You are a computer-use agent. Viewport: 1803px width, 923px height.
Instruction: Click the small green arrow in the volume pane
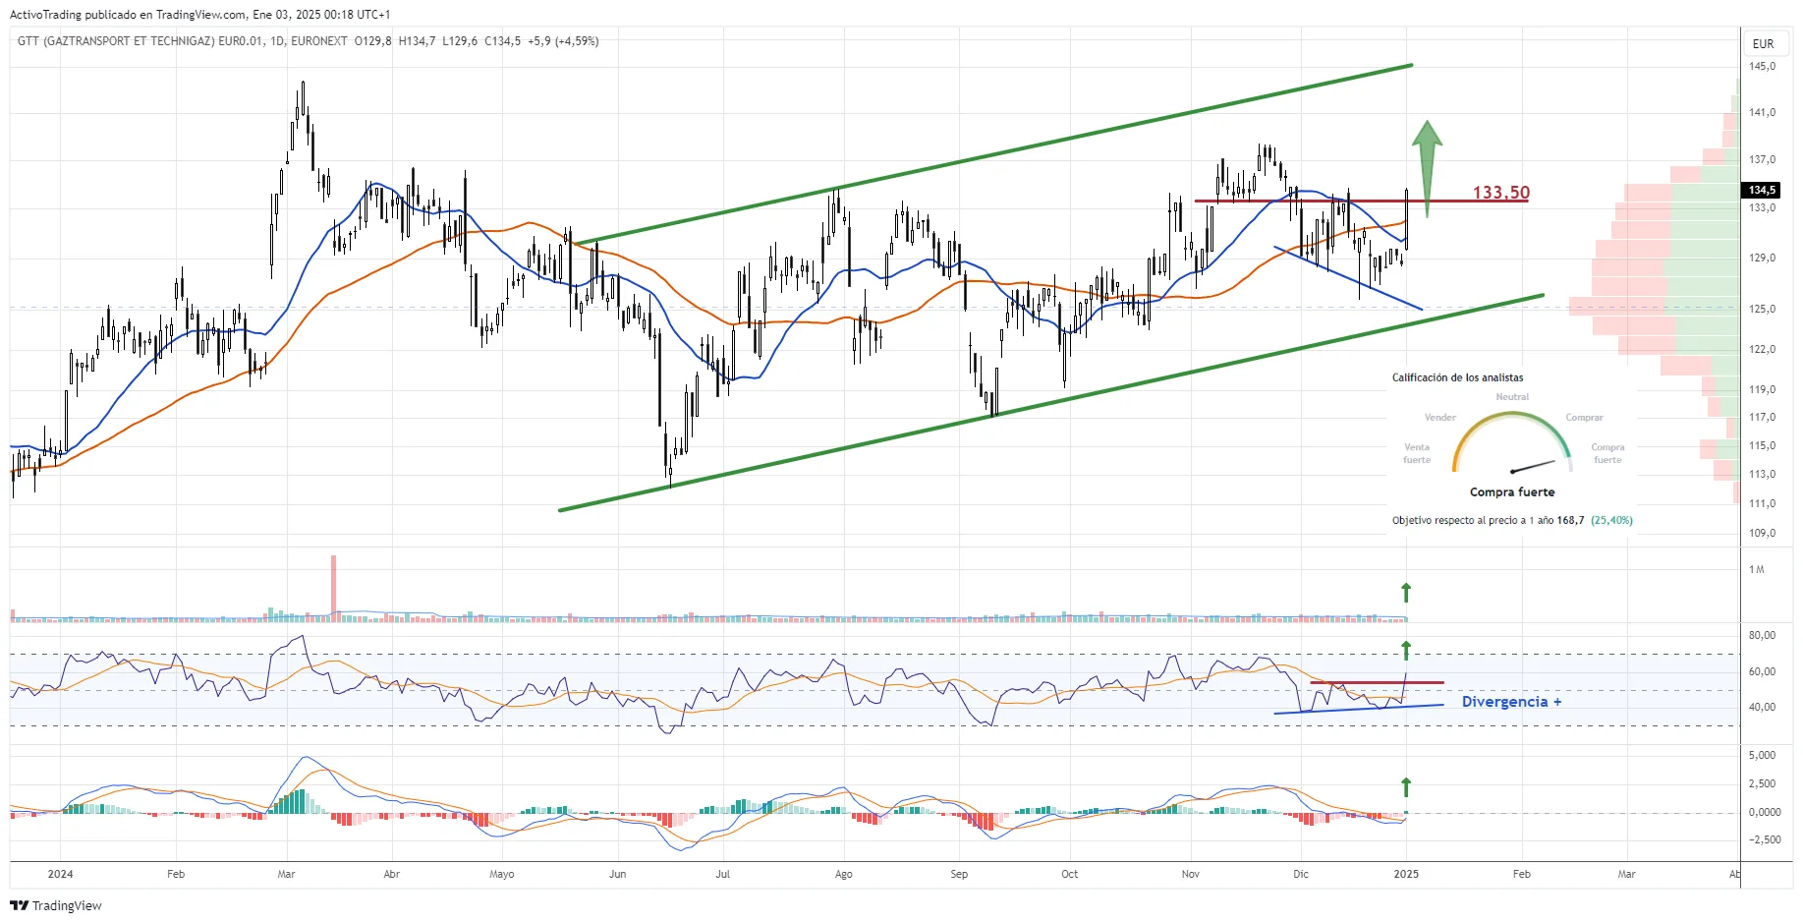point(1406,592)
